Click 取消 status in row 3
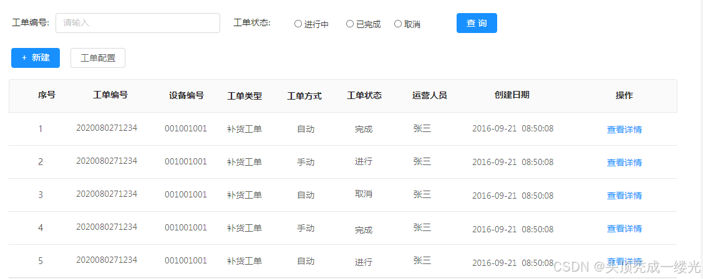703x279 pixels. point(364,194)
